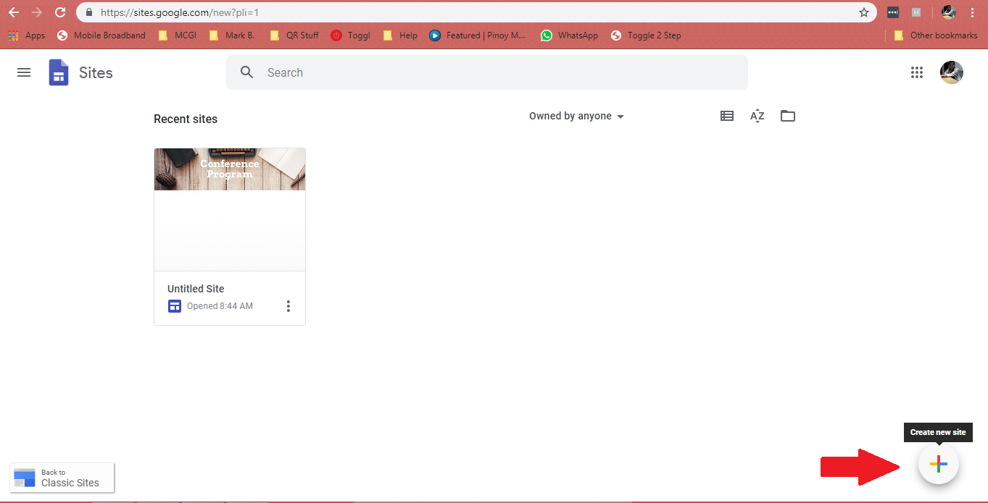Open AZ sort options
Screen dimensions: 988x503
tap(757, 116)
